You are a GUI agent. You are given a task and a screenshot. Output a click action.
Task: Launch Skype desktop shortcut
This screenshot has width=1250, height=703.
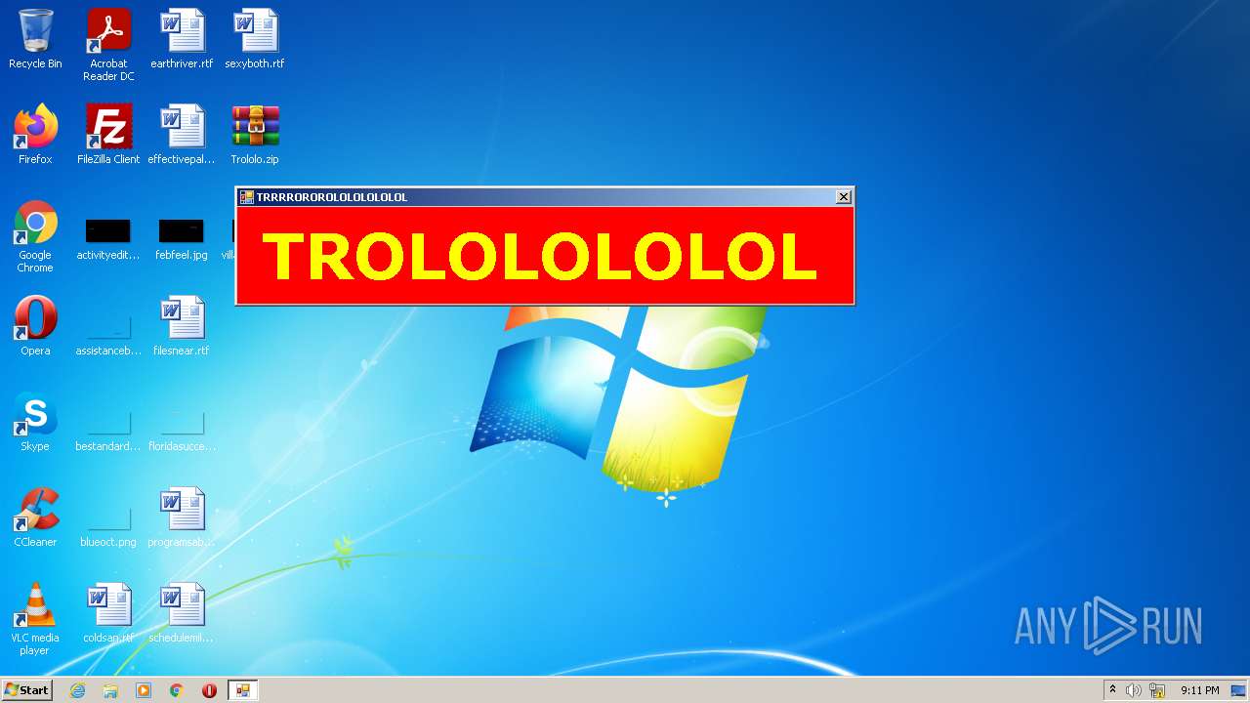(x=35, y=422)
